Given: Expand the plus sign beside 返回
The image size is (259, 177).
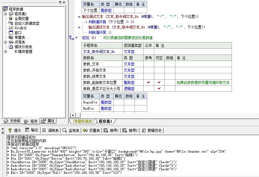Looking at the screenshot, I should click(x=76, y=37).
